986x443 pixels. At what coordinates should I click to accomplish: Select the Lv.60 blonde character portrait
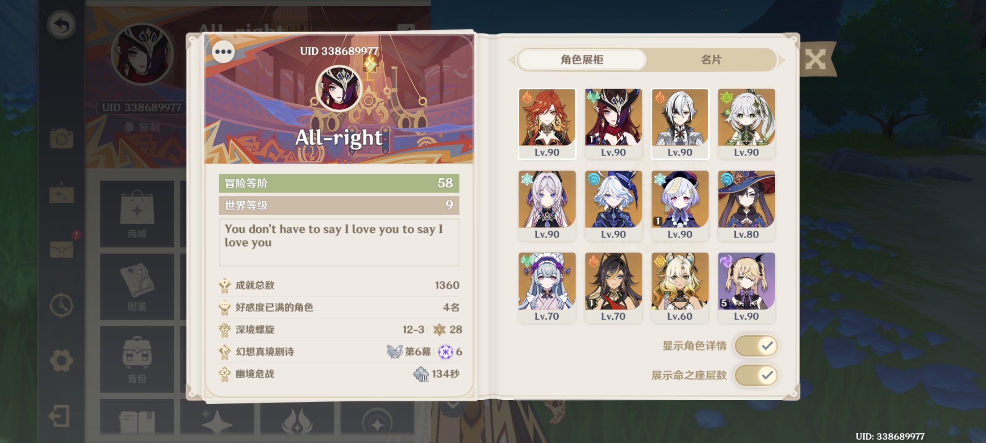tap(679, 287)
